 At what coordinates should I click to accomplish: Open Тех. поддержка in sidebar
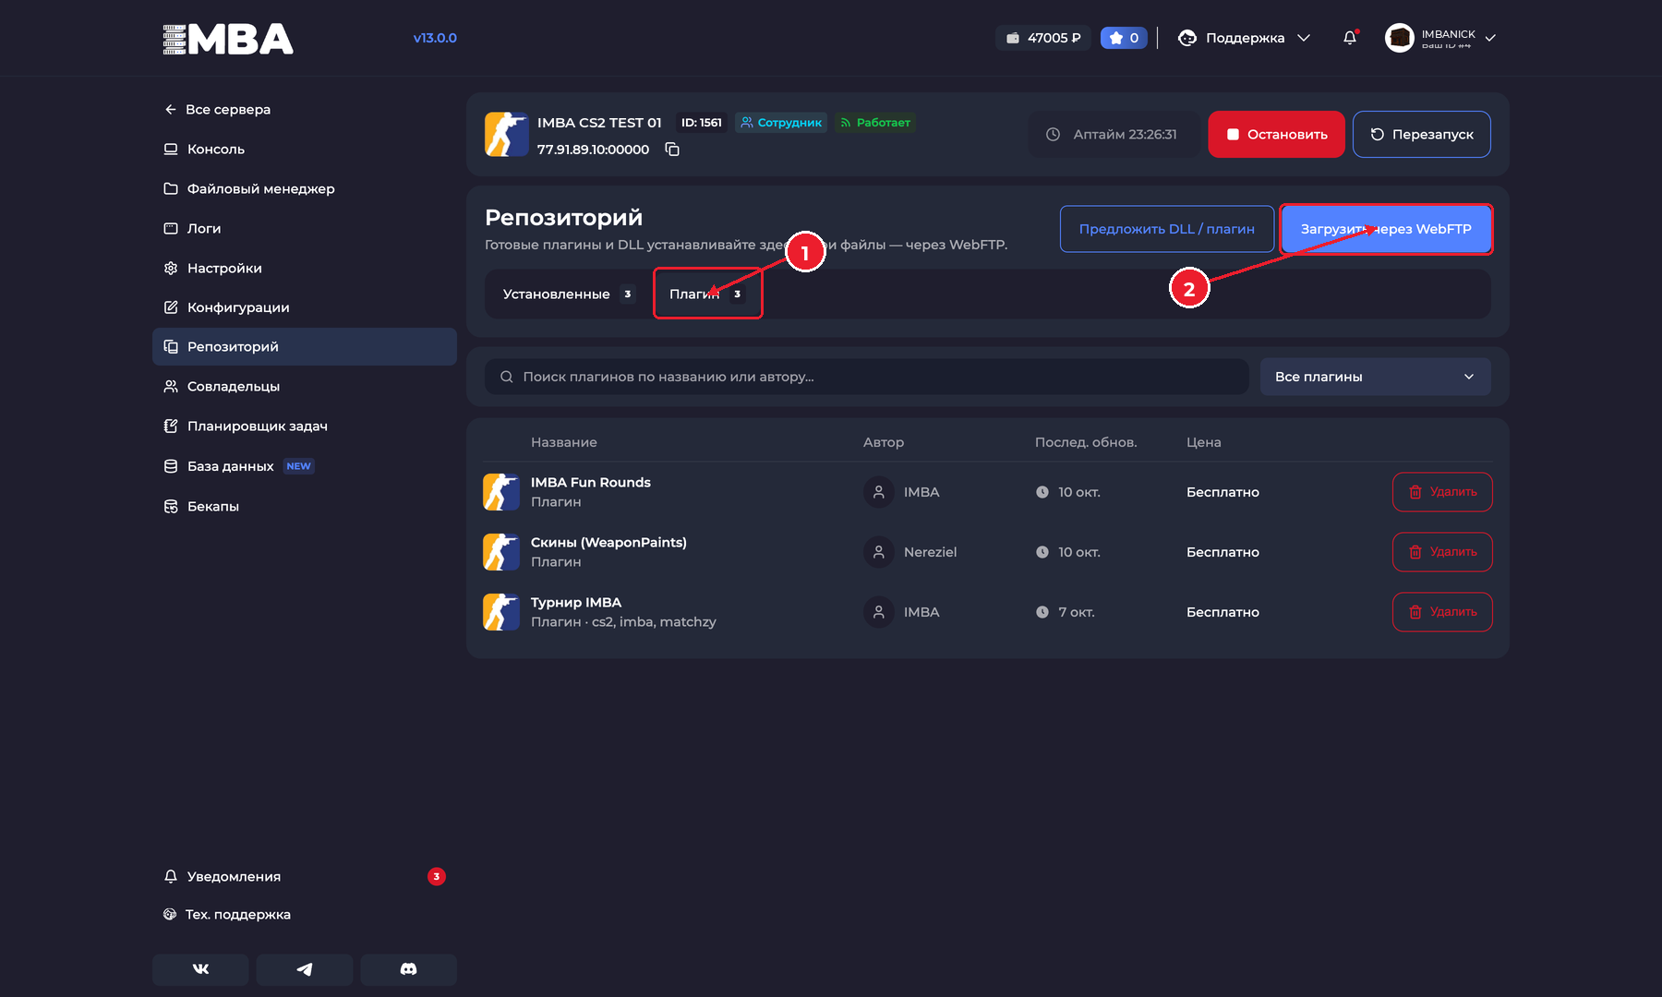coord(305,914)
